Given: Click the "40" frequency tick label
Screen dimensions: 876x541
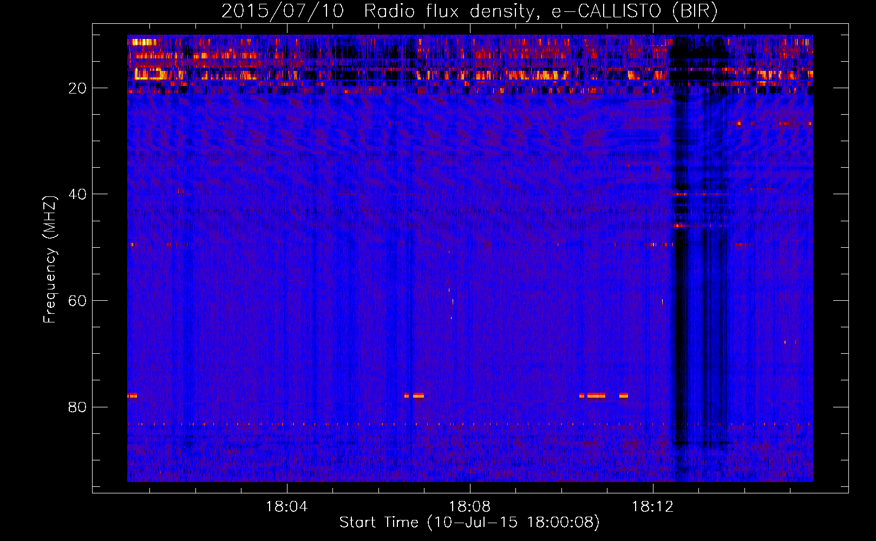Looking at the screenshot, I should coord(77,194).
